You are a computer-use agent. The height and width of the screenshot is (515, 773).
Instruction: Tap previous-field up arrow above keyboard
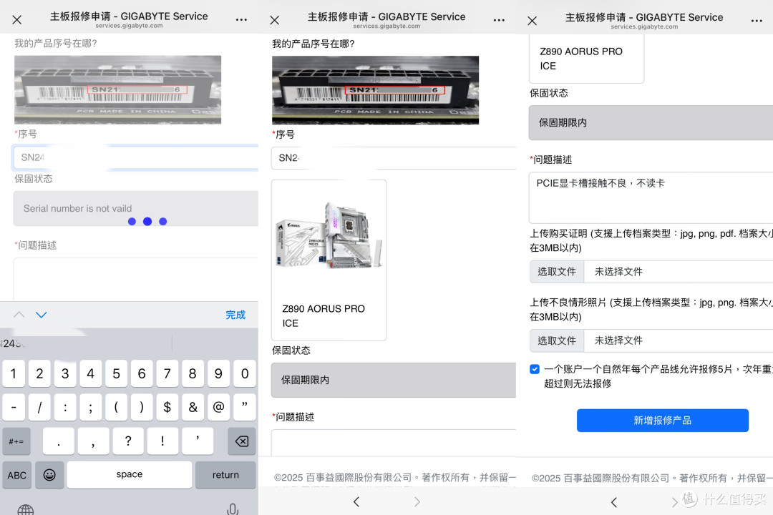(19, 315)
